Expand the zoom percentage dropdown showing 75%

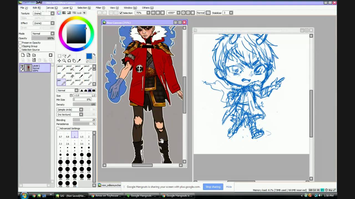pyautogui.click(x=148, y=13)
